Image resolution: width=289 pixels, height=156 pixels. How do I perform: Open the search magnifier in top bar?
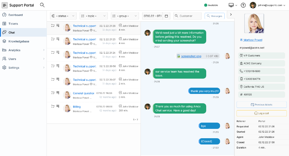(x=42, y=5)
